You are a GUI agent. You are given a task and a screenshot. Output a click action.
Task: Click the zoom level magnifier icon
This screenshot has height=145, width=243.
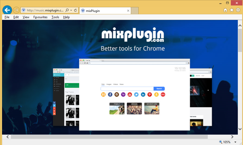pos(220,142)
